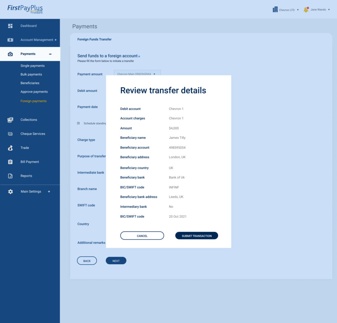Click the Cheque Services icon
The width and height of the screenshot is (337, 323).
(x=10, y=134)
